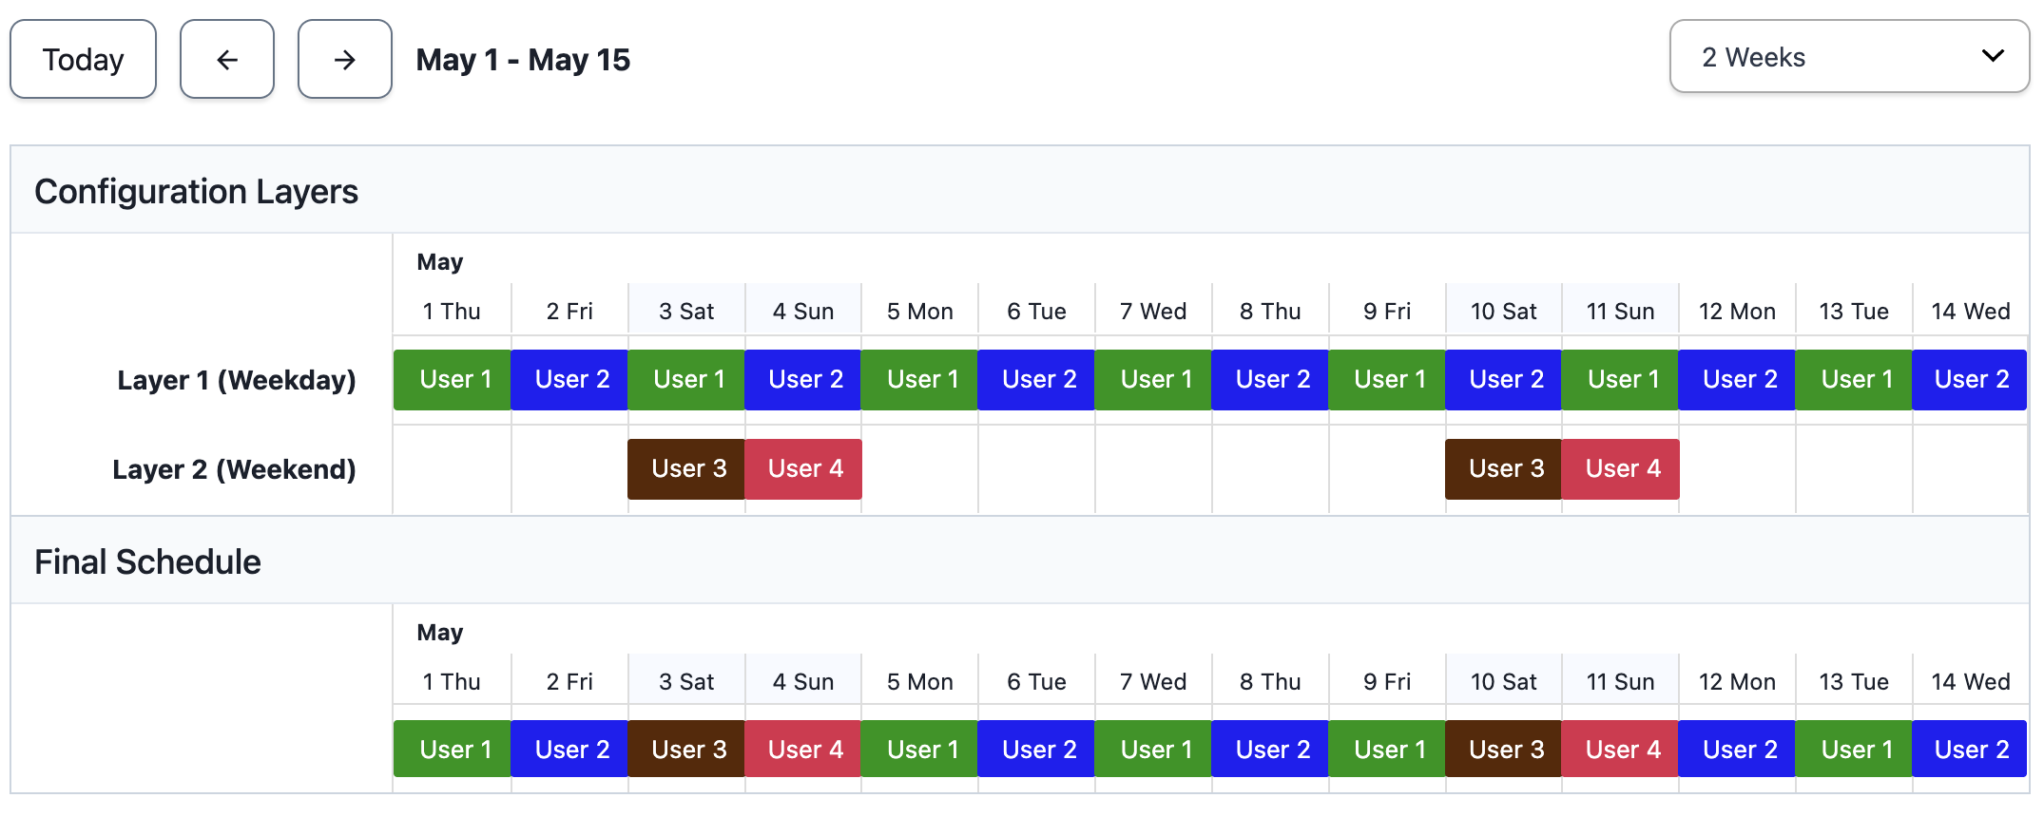Screen dimensions: 2044x817
Task: Click the previous period arrow button
Action: (x=227, y=60)
